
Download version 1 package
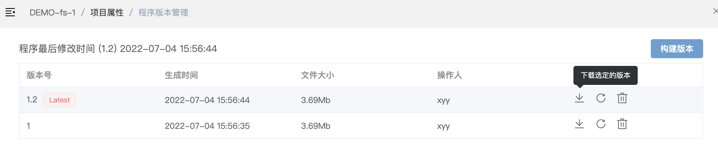[579, 124]
